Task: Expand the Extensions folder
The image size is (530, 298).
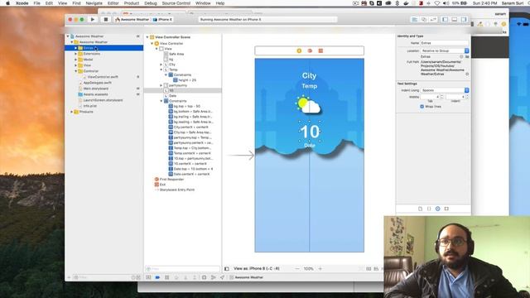Action: [75, 54]
